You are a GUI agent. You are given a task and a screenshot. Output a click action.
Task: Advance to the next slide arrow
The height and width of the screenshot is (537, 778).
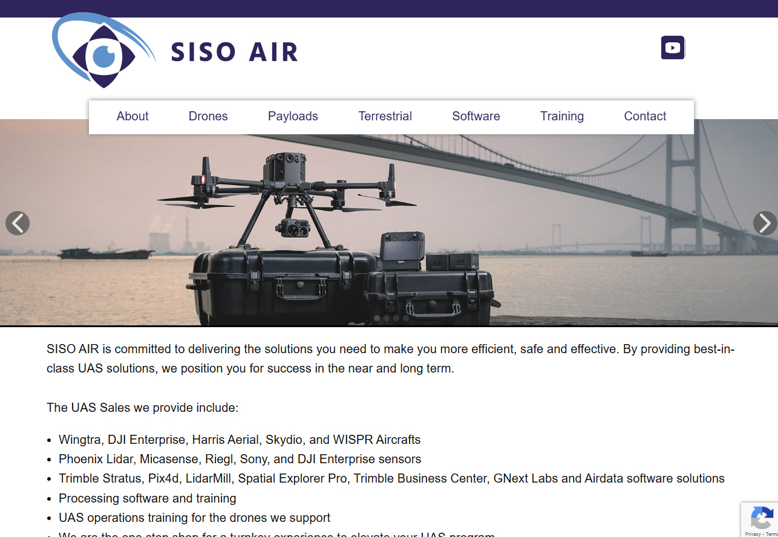765,223
